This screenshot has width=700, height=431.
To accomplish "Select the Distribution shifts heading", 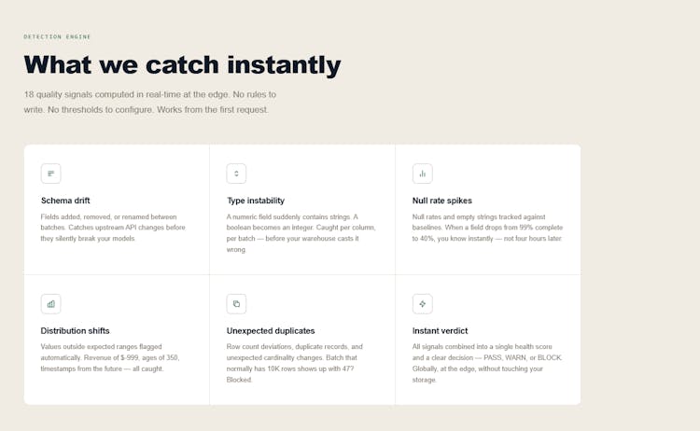I will (76, 331).
